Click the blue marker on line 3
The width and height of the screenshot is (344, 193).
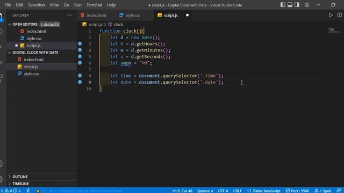pyautogui.click(x=80, y=43)
